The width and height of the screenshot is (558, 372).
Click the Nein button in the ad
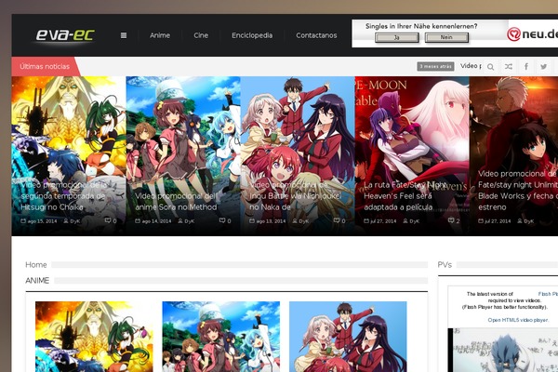pos(446,37)
